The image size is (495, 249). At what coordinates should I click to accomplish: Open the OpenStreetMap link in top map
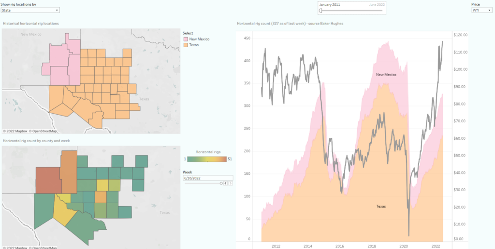pos(43,131)
